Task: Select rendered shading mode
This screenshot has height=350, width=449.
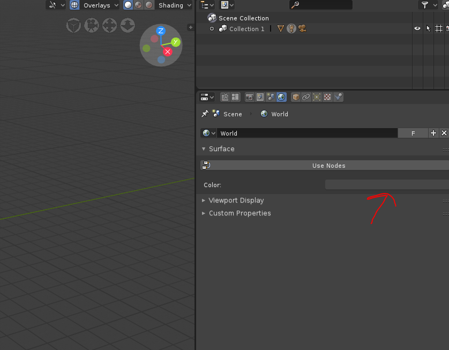Action: [x=149, y=5]
